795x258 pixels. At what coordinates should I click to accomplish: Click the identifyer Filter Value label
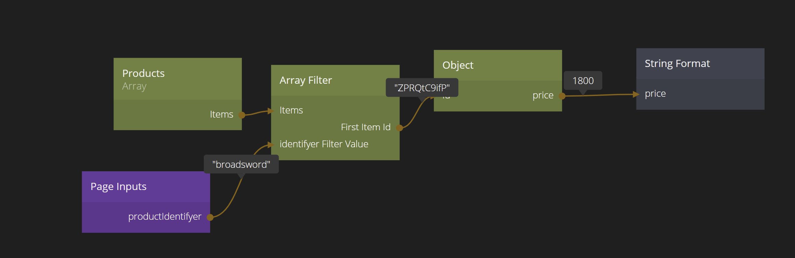click(x=324, y=144)
